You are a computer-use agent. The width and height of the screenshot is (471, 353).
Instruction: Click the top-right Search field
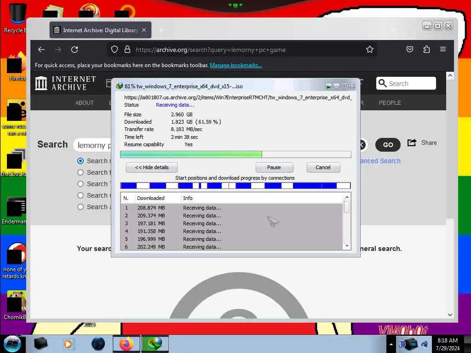pyautogui.click(x=406, y=83)
